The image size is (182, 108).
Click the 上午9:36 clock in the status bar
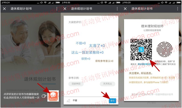(66, 3)
